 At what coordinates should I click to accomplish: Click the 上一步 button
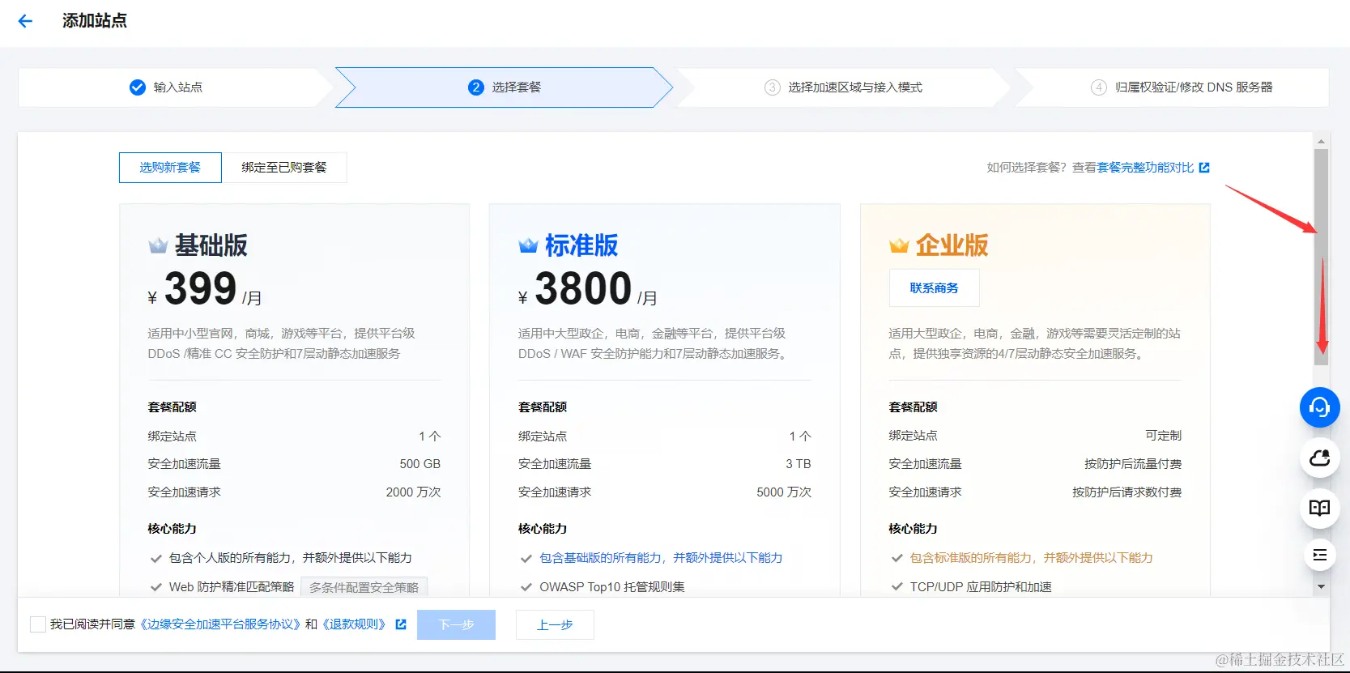(x=555, y=625)
